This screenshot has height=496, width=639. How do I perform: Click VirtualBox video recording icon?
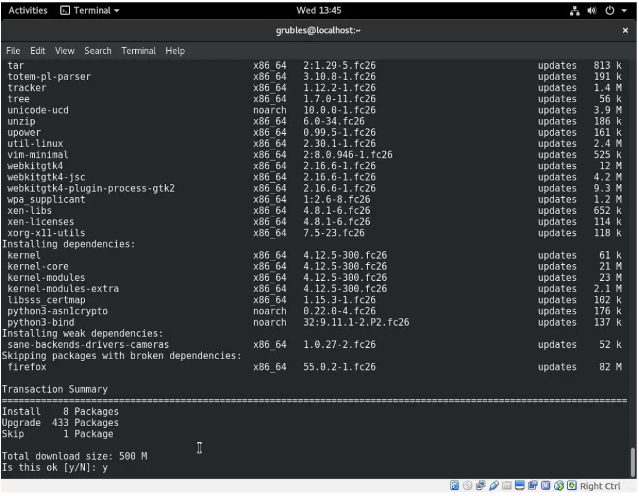532,486
